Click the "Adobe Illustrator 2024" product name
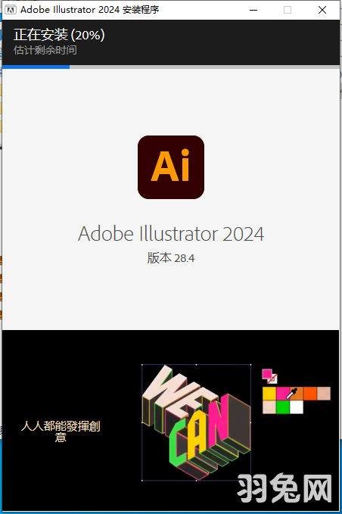342x514 pixels. click(x=171, y=234)
